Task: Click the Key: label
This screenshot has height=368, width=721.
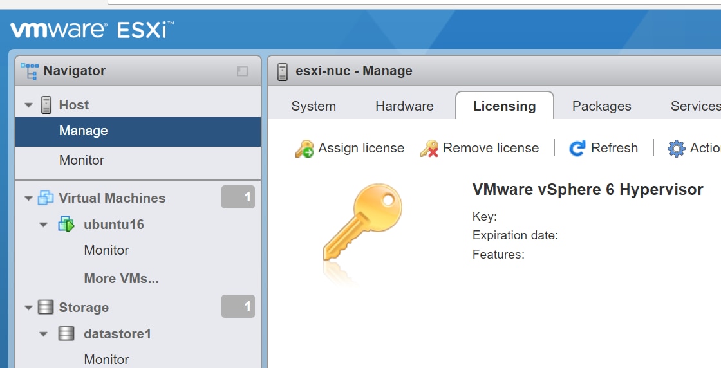Action: 485,217
